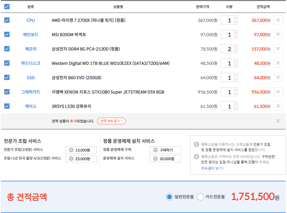Image resolution: width=287 pixels, height=213 pixels.
Task: Click the 케이스 quantity input field
Action: coord(227,106)
